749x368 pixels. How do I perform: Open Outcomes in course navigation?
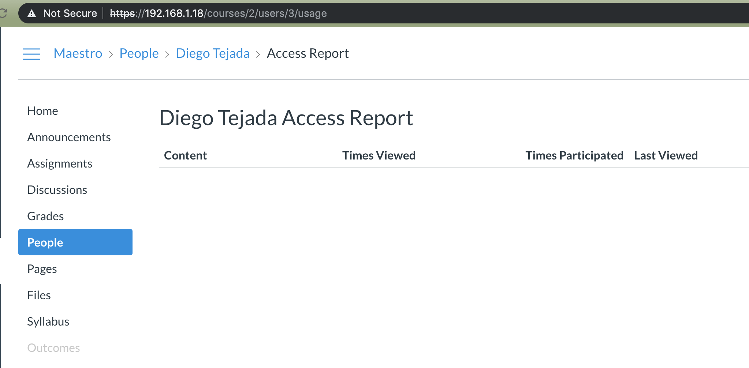click(53, 348)
